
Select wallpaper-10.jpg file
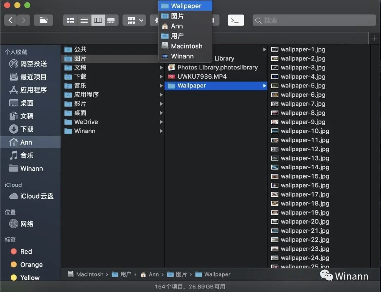(300, 131)
